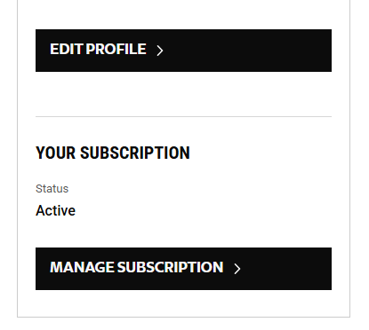
Task: Click the word SUBSCRIPTION in the section heading
Action: click(135, 153)
